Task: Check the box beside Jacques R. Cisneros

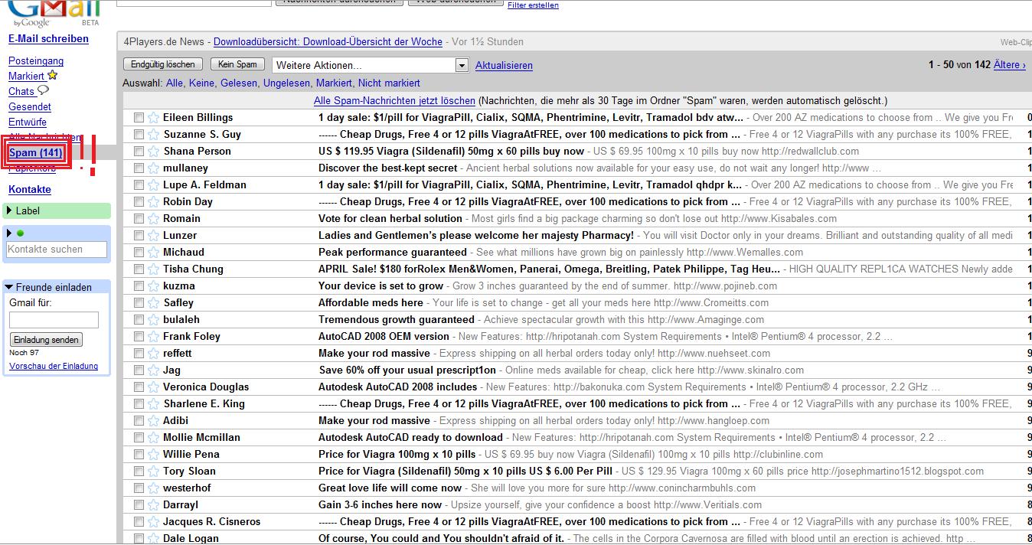Action: (x=139, y=522)
